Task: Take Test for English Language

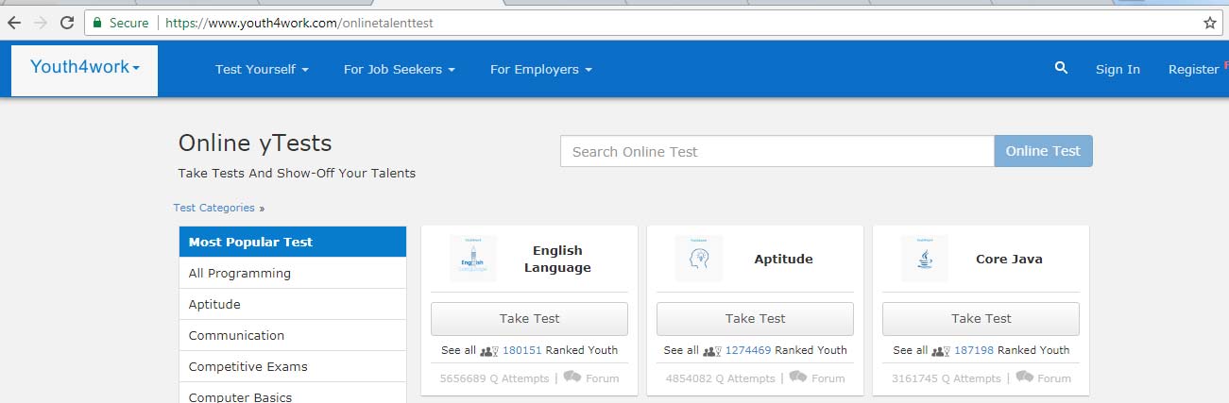Action: tap(529, 319)
